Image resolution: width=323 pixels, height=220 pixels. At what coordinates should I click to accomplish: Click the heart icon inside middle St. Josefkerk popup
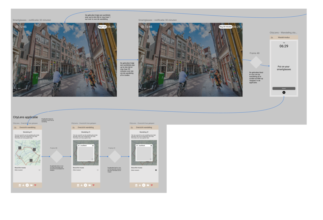pos(92,160)
